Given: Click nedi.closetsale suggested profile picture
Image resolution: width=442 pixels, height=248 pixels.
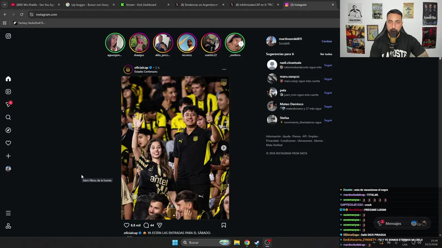Looking at the screenshot, I should click(272, 65).
